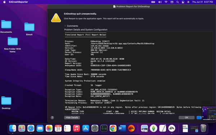Click the Termination Reason line
The width and height of the screenshot is (216, 135).
[104, 100]
